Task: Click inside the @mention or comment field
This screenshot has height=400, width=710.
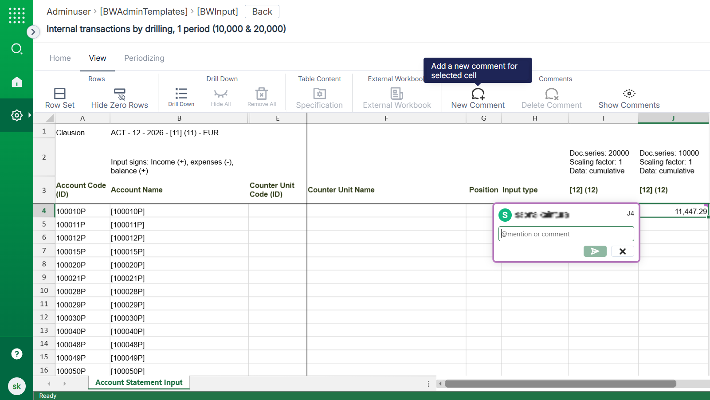Action: [x=566, y=234]
